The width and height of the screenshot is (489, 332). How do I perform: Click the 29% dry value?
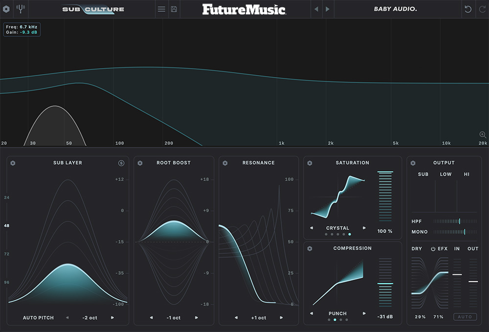420,317
